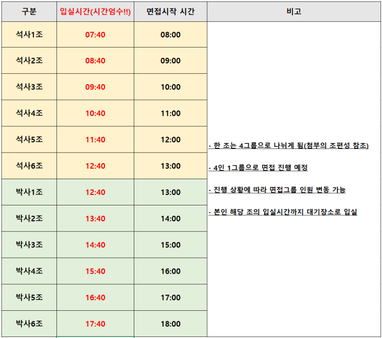Click underlined note about 4그룹으로 나뉘게 됨

[288, 145]
